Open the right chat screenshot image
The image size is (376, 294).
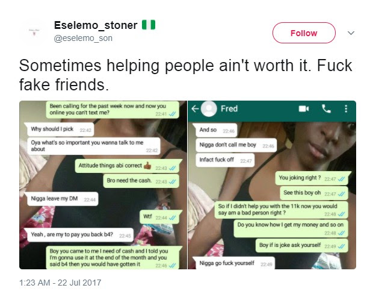pos(272,185)
